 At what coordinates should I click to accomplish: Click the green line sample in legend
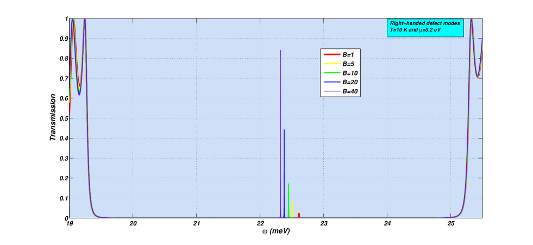tap(332, 73)
